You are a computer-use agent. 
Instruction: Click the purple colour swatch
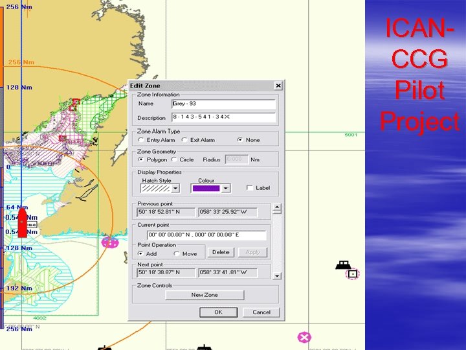point(206,189)
